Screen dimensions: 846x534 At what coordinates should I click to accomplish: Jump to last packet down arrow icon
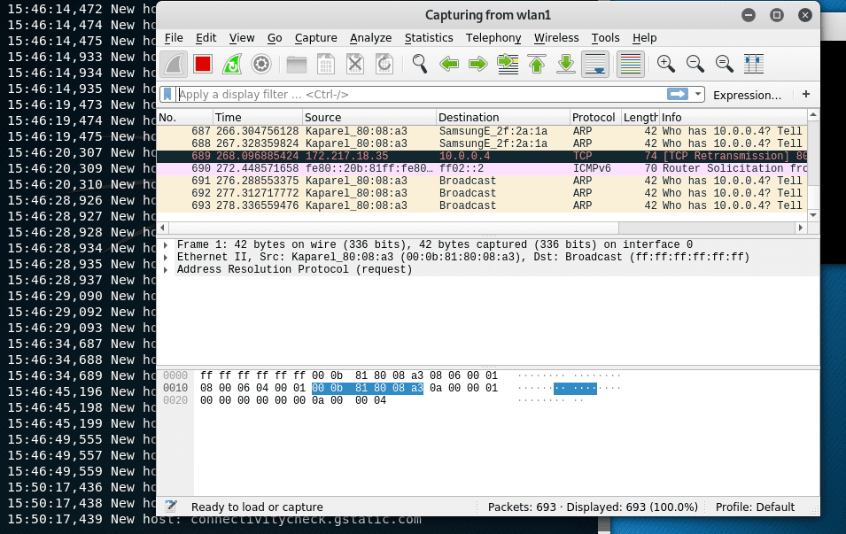pos(566,64)
